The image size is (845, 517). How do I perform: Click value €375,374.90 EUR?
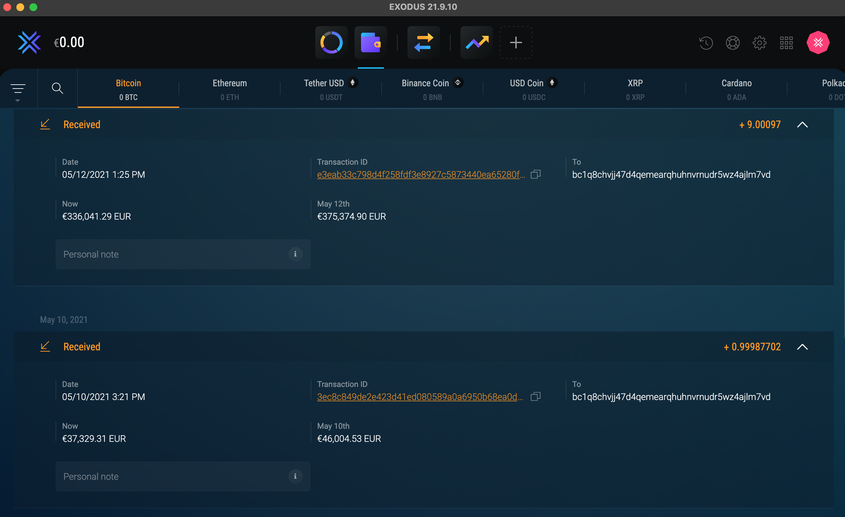[x=352, y=216]
